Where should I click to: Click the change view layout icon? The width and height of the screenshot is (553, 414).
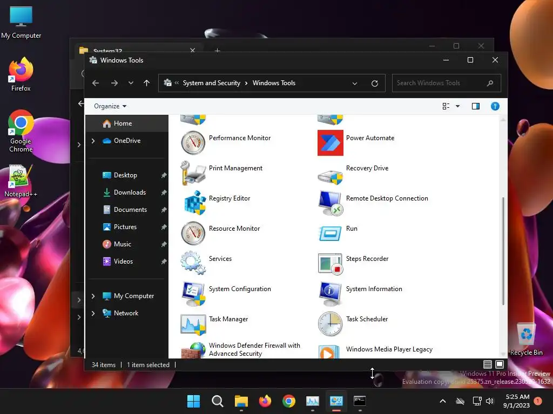[x=446, y=106]
